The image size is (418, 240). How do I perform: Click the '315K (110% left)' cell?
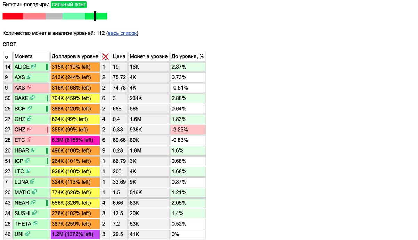pyautogui.click(x=75, y=67)
